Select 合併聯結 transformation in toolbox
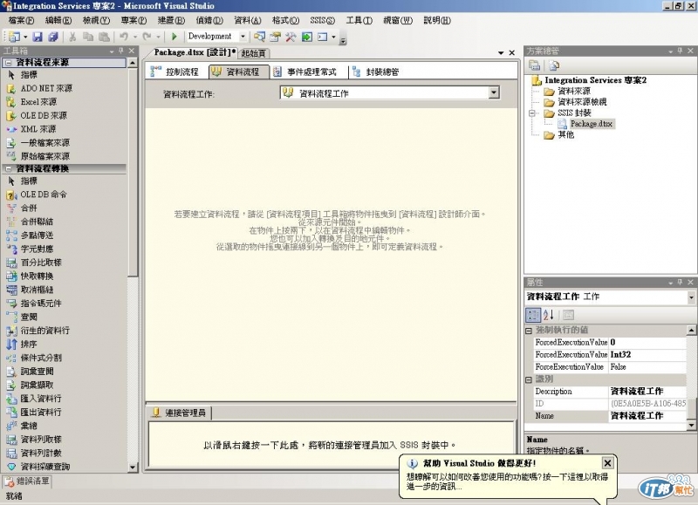 tap(31, 222)
